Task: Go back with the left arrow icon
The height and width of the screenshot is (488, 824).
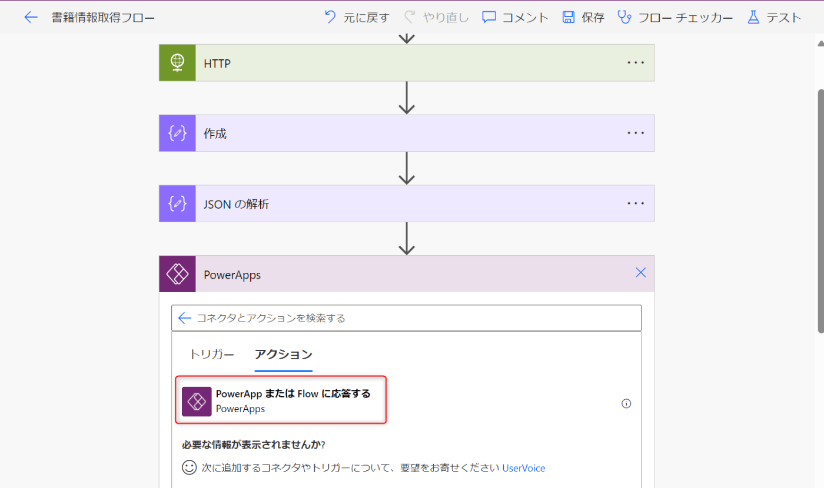Action: click(x=31, y=17)
